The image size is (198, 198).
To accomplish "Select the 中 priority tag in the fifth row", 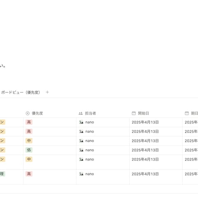I will [x=29, y=159].
